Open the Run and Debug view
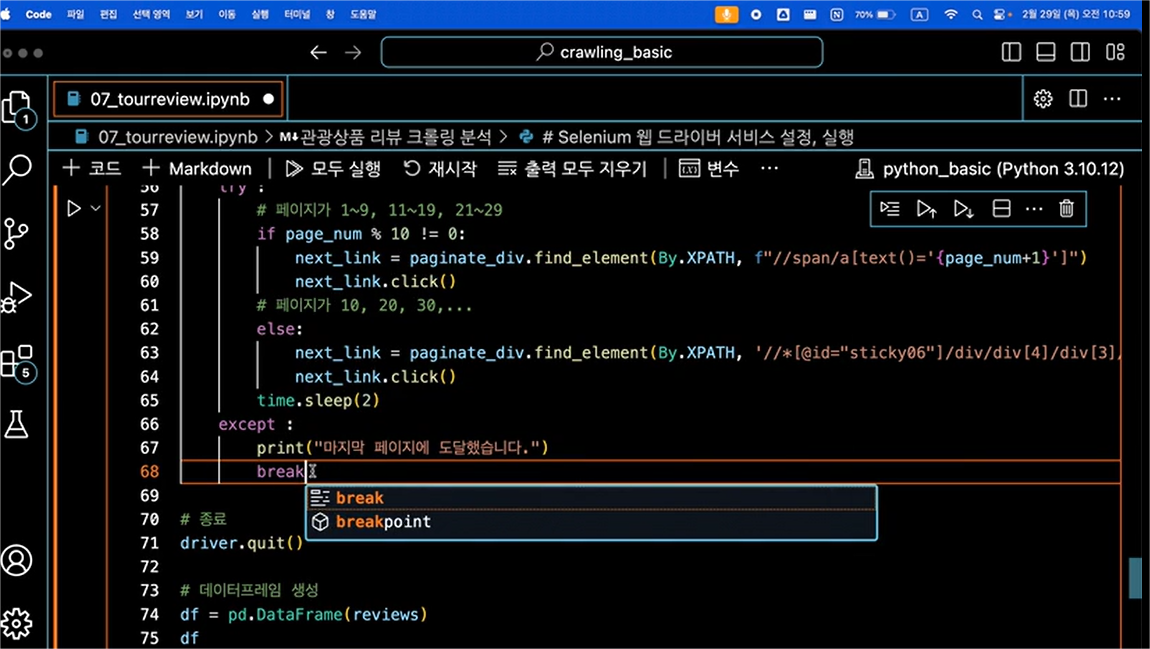 (x=17, y=297)
